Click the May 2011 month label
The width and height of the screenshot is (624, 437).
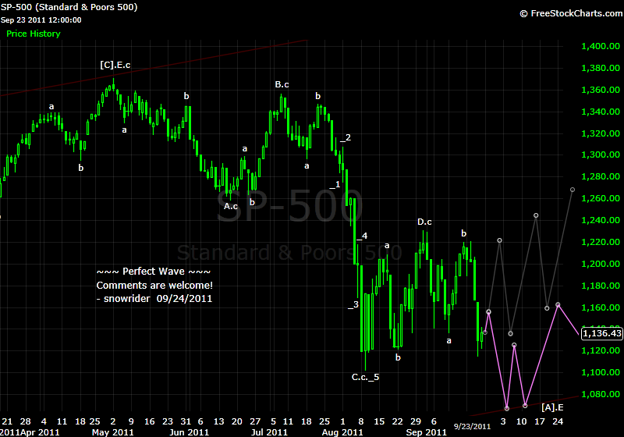pos(113,432)
